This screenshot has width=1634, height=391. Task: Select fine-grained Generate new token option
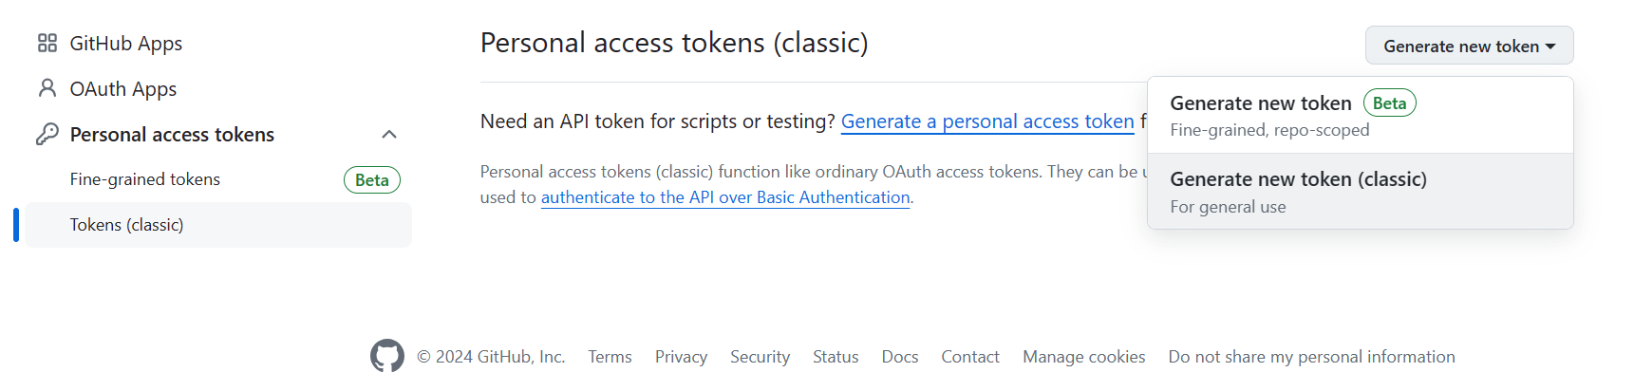click(x=1261, y=103)
